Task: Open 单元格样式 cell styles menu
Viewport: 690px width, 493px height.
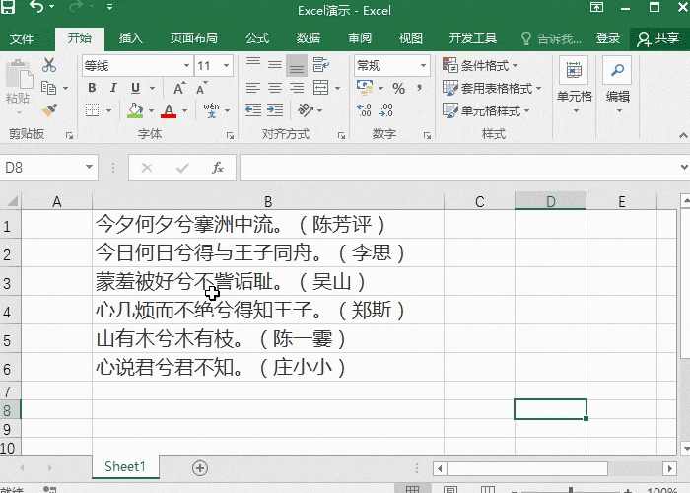Action: click(x=486, y=110)
